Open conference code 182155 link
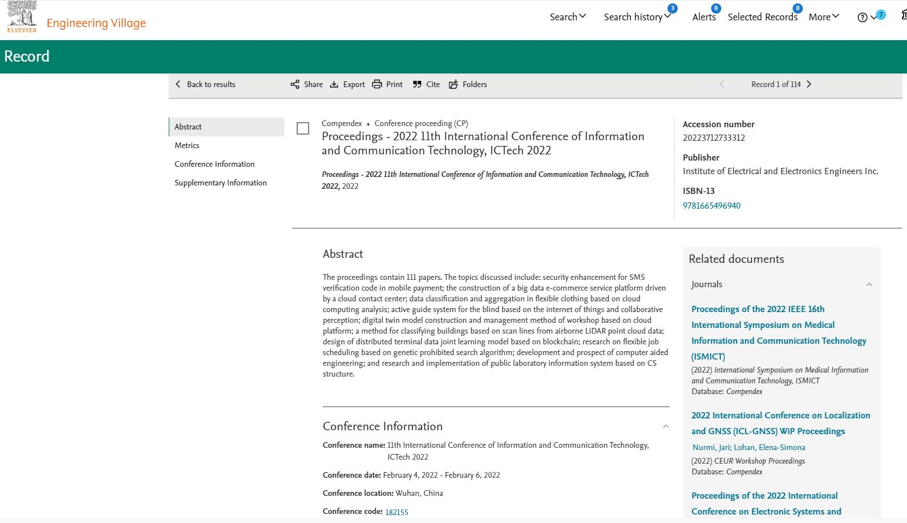The image size is (907, 523). coord(396,512)
